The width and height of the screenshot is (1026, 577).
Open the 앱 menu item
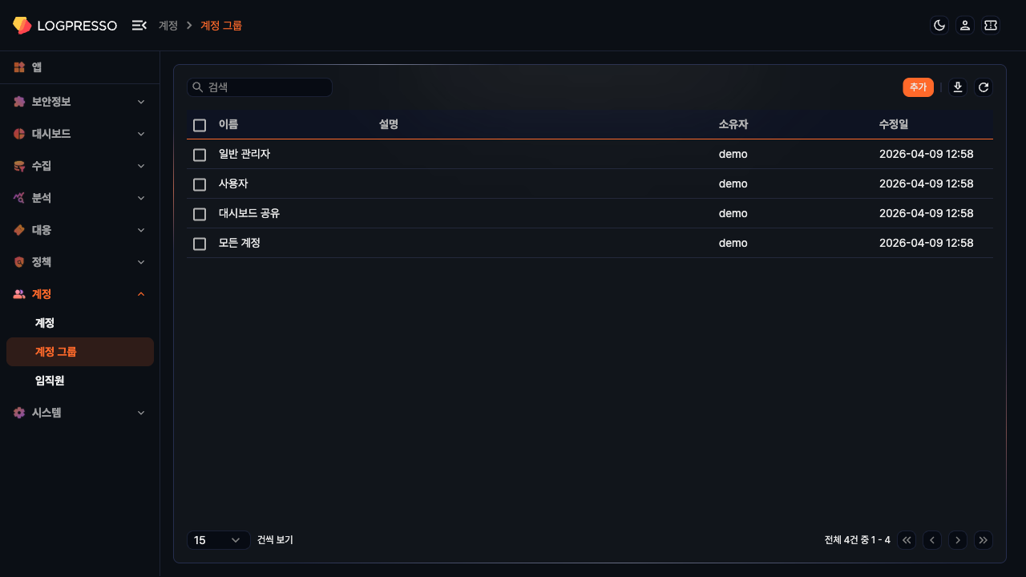point(37,67)
